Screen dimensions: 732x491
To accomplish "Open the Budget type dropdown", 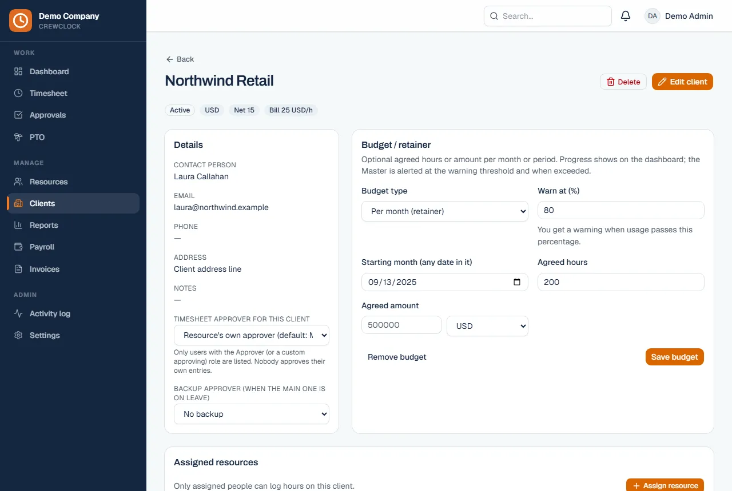I will click(x=445, y=211).
